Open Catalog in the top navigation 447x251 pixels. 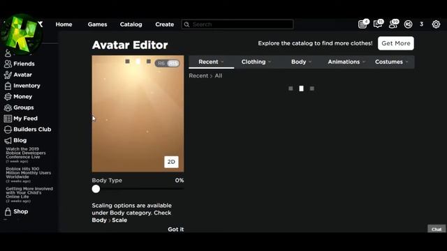(x=131, y=24)
